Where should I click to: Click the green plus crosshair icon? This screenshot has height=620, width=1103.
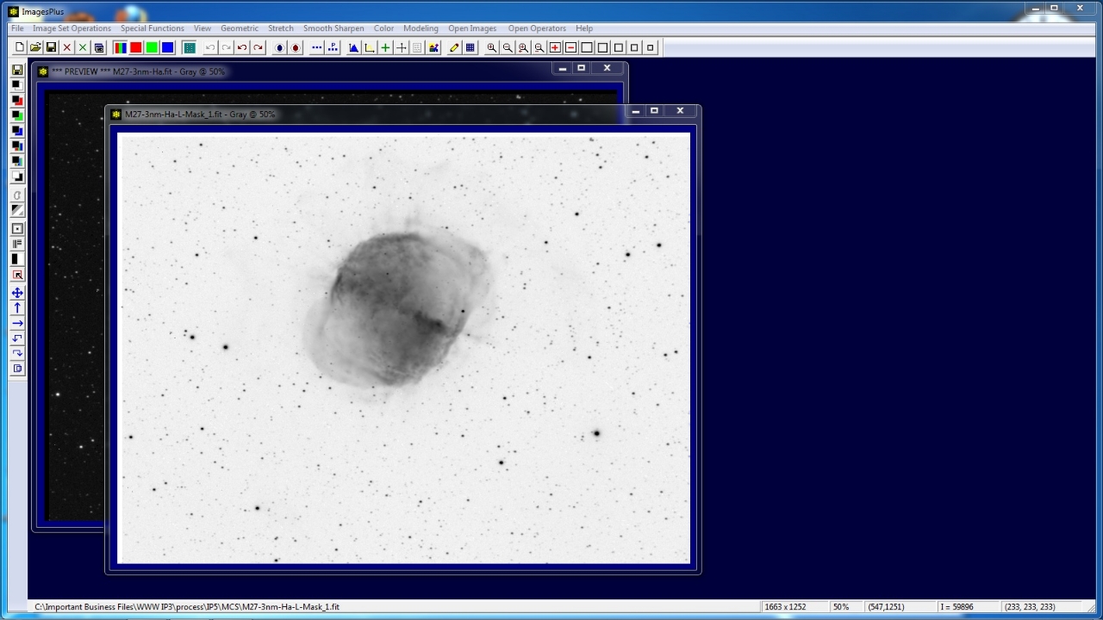[385, 47]
